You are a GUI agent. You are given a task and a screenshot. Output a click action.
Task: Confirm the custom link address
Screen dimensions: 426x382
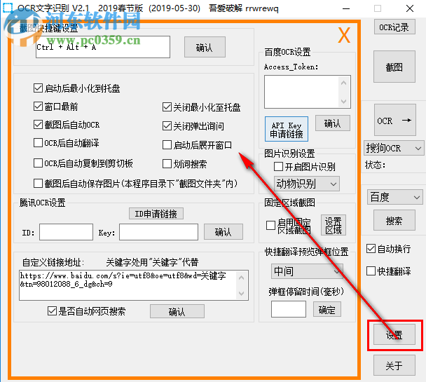[177, 311]
